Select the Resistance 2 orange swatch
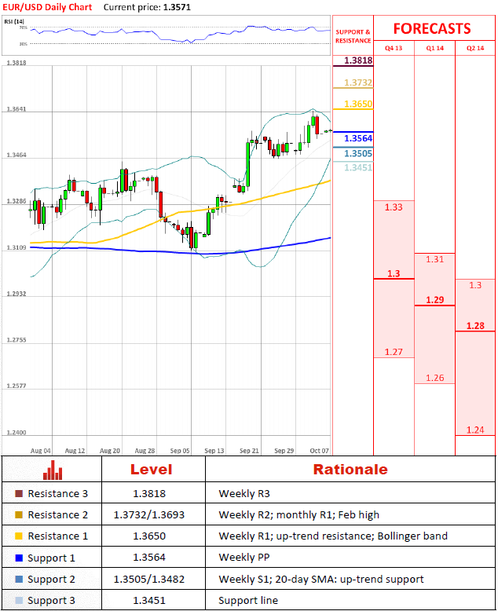498x611 pixels. click(x=19, y=514)
